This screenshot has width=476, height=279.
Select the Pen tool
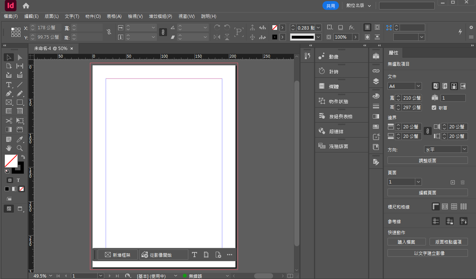point(9,93)
